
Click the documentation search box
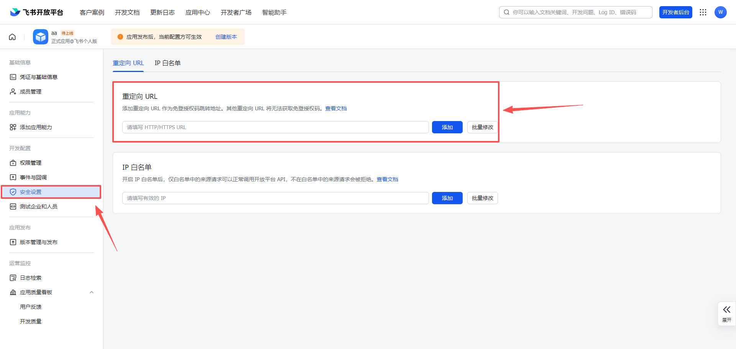575,12
